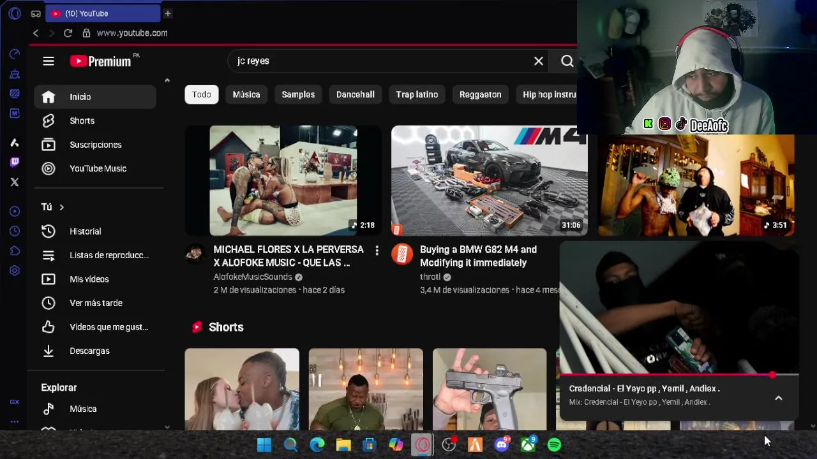
Task: Open Shorts in sidebar
Action: tap(95, 120)
